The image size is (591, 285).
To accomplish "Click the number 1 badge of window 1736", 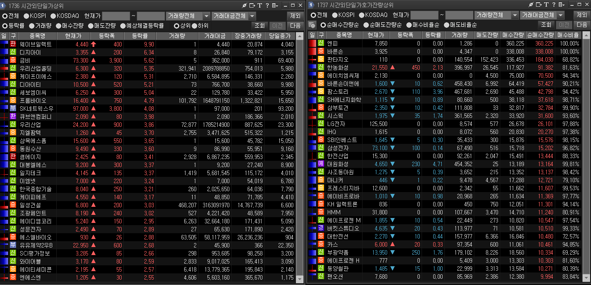I will (4, 5).
